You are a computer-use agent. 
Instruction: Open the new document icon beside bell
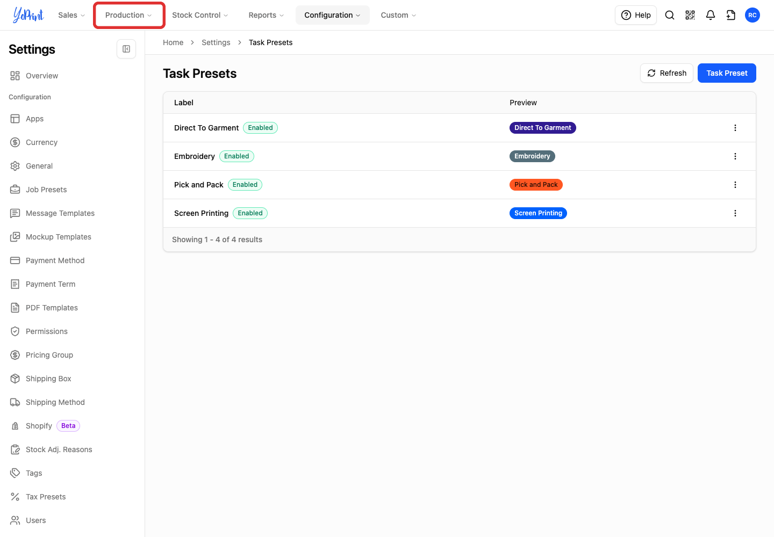[731, 15]
